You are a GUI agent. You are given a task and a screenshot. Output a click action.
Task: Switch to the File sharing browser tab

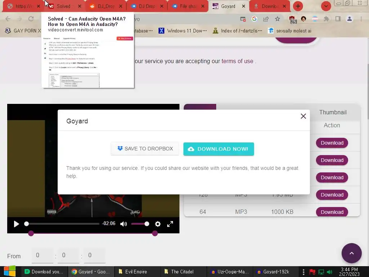pos(188,6)
